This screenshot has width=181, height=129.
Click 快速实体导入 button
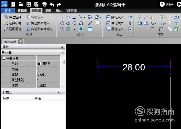(x=38, y=23)
